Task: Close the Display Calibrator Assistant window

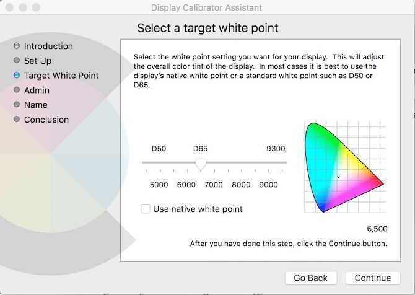Action: (9, 7)
